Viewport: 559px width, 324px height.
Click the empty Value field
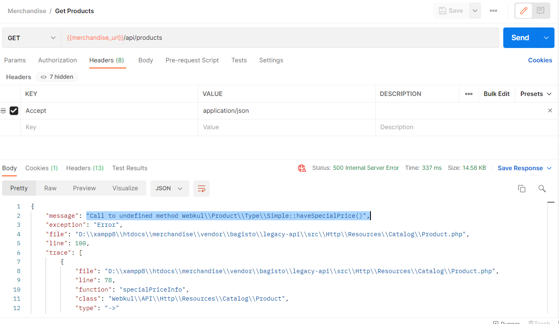point(287,127)
